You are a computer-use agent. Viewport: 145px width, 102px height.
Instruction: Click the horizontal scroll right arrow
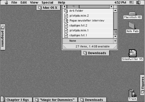111,7
